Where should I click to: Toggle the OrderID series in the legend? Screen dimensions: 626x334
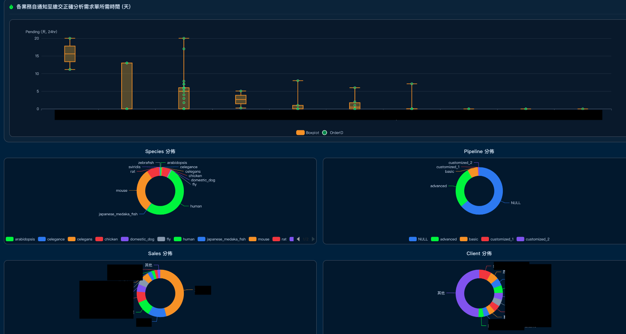pos(333,133)
